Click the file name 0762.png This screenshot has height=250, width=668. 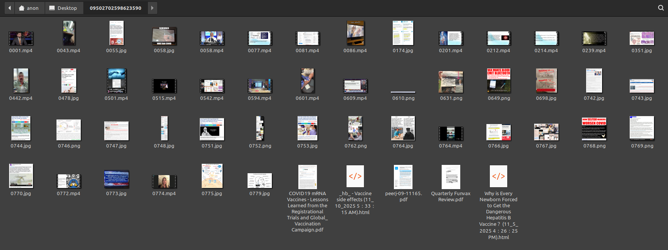[x=356, y=146]
